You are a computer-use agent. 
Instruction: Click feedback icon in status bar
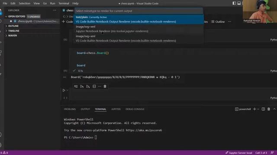coord(272,153)
